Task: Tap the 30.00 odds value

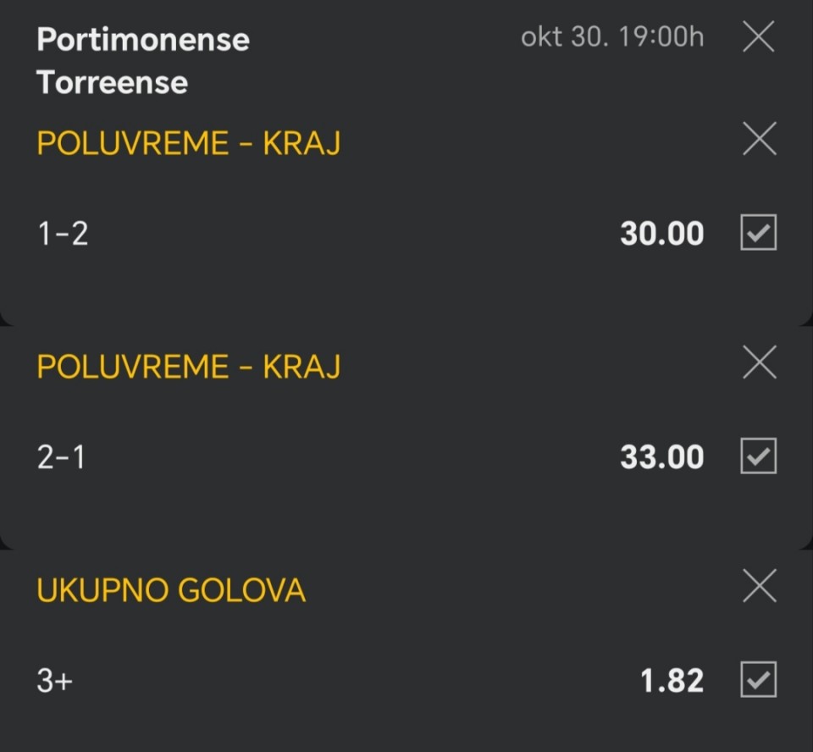Action: 661,234
